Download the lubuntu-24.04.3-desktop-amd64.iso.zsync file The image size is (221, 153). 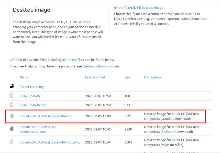click(x=50, y=142)
